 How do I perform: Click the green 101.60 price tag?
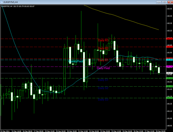click(x=169, y=78)
